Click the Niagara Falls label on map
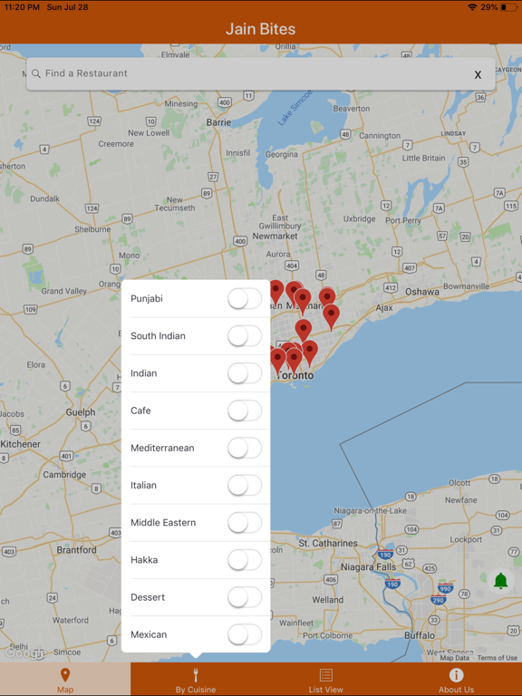The image size is (522, 696). pos(368,566)
